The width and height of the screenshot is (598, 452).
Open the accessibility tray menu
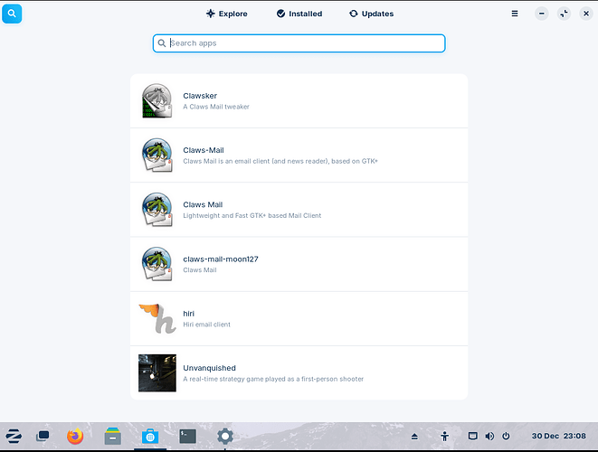click(444, 436)
